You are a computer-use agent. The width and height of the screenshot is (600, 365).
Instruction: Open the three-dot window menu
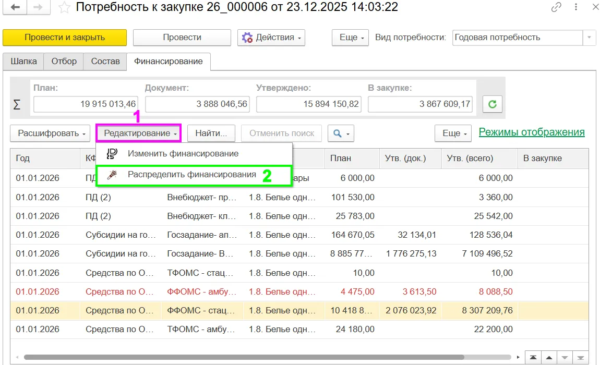click(576, 7)
